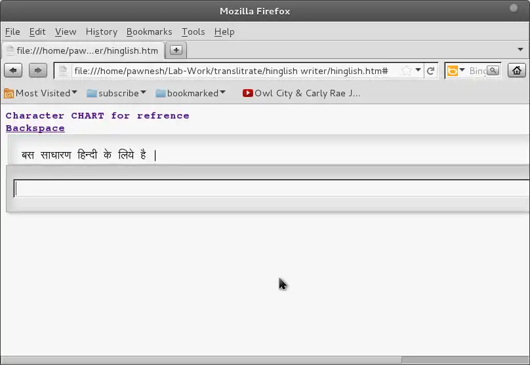Expand the bookmarked folder dropdown
The height and width of the screenshot is (365, 530).
coord(222,92)
